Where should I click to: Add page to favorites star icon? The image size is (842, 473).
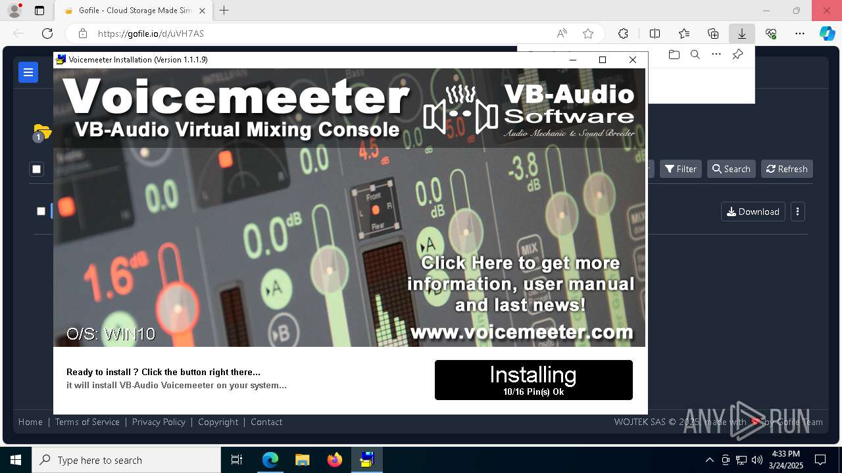[588, 34]
